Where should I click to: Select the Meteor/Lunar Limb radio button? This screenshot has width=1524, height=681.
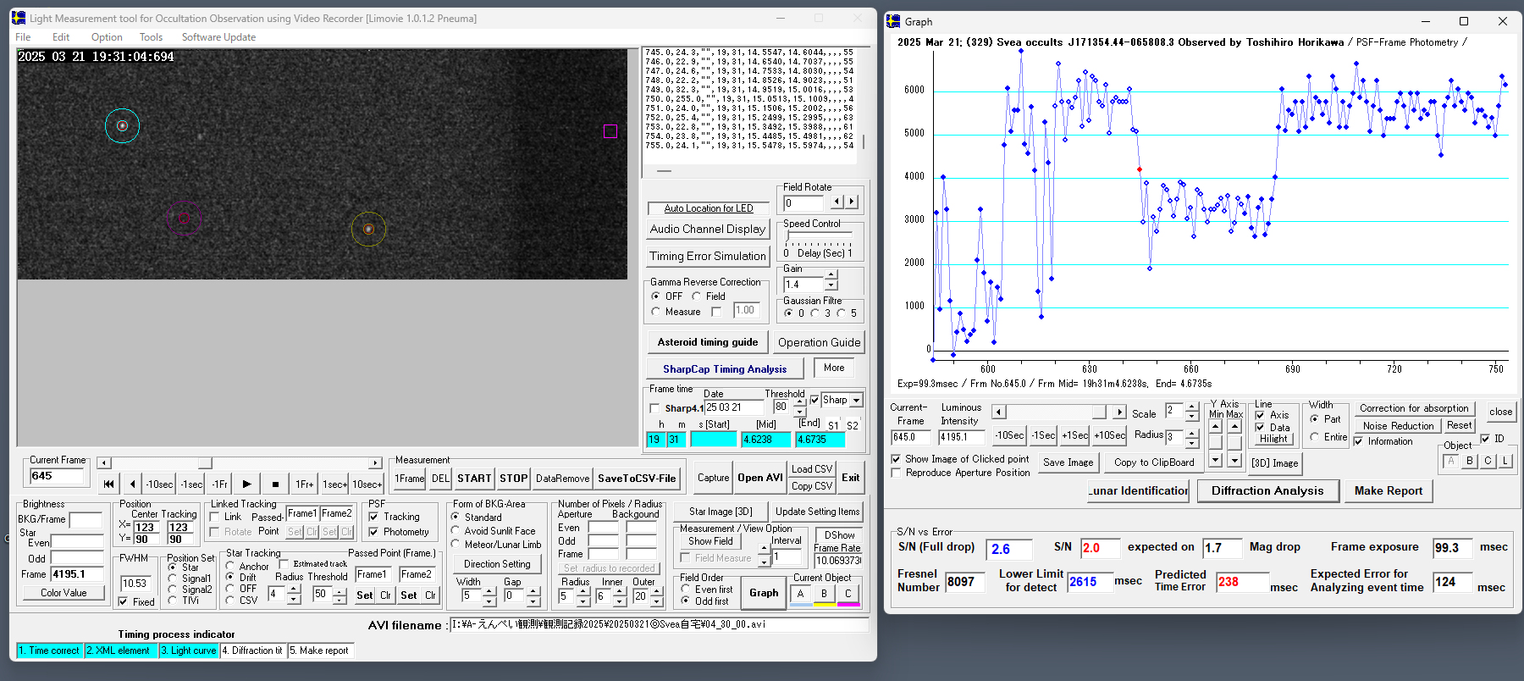[x=456, y=545]
